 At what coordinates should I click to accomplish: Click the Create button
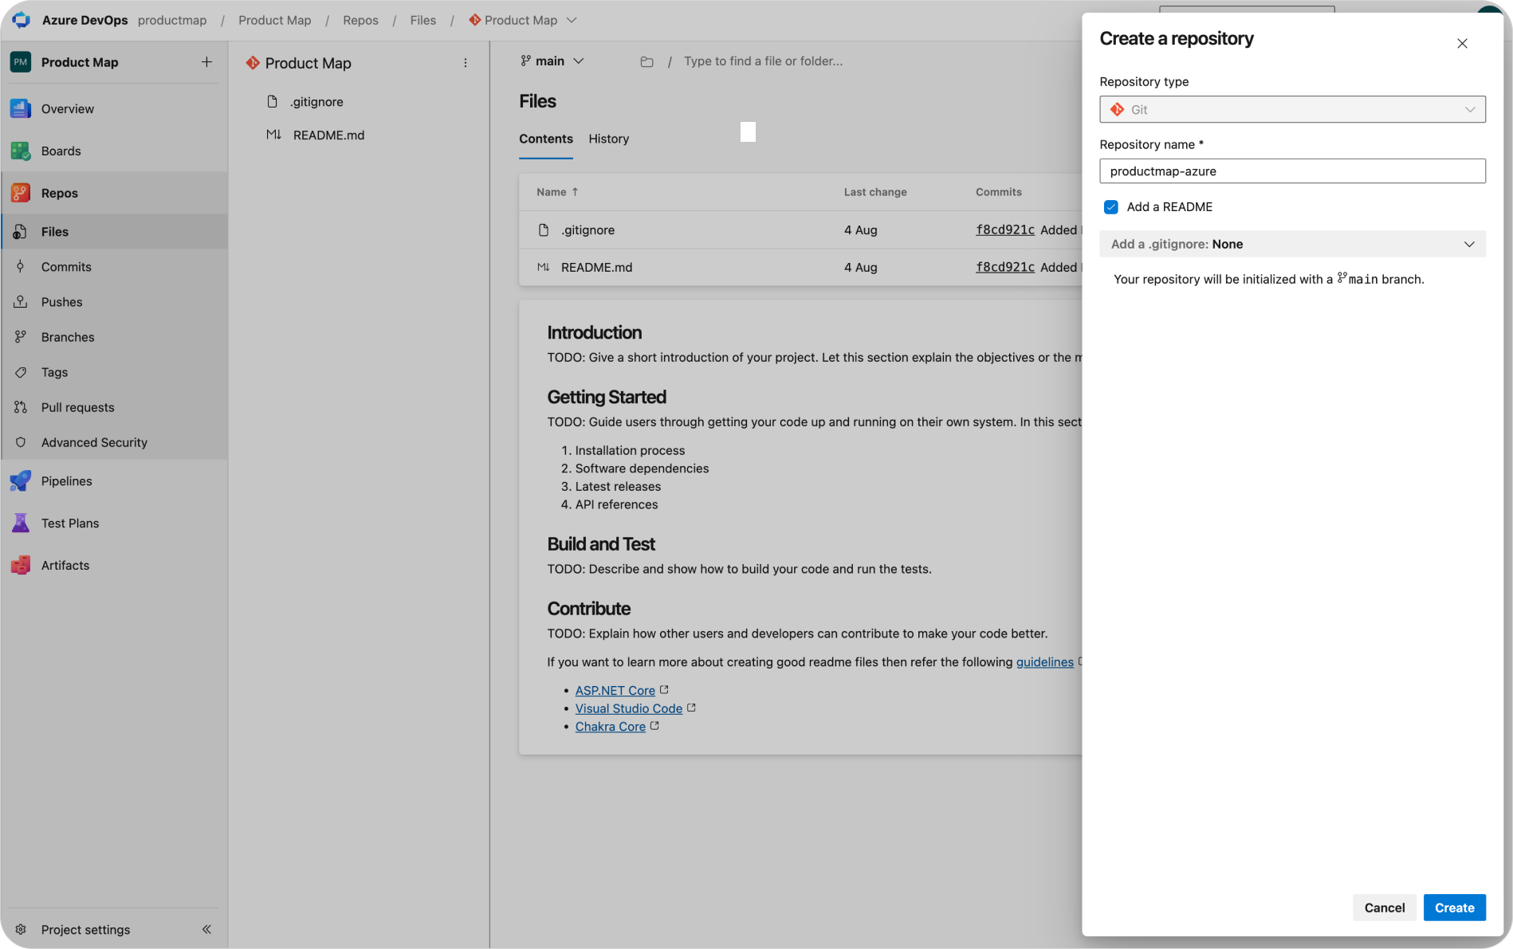click(x=1454, y=908)
